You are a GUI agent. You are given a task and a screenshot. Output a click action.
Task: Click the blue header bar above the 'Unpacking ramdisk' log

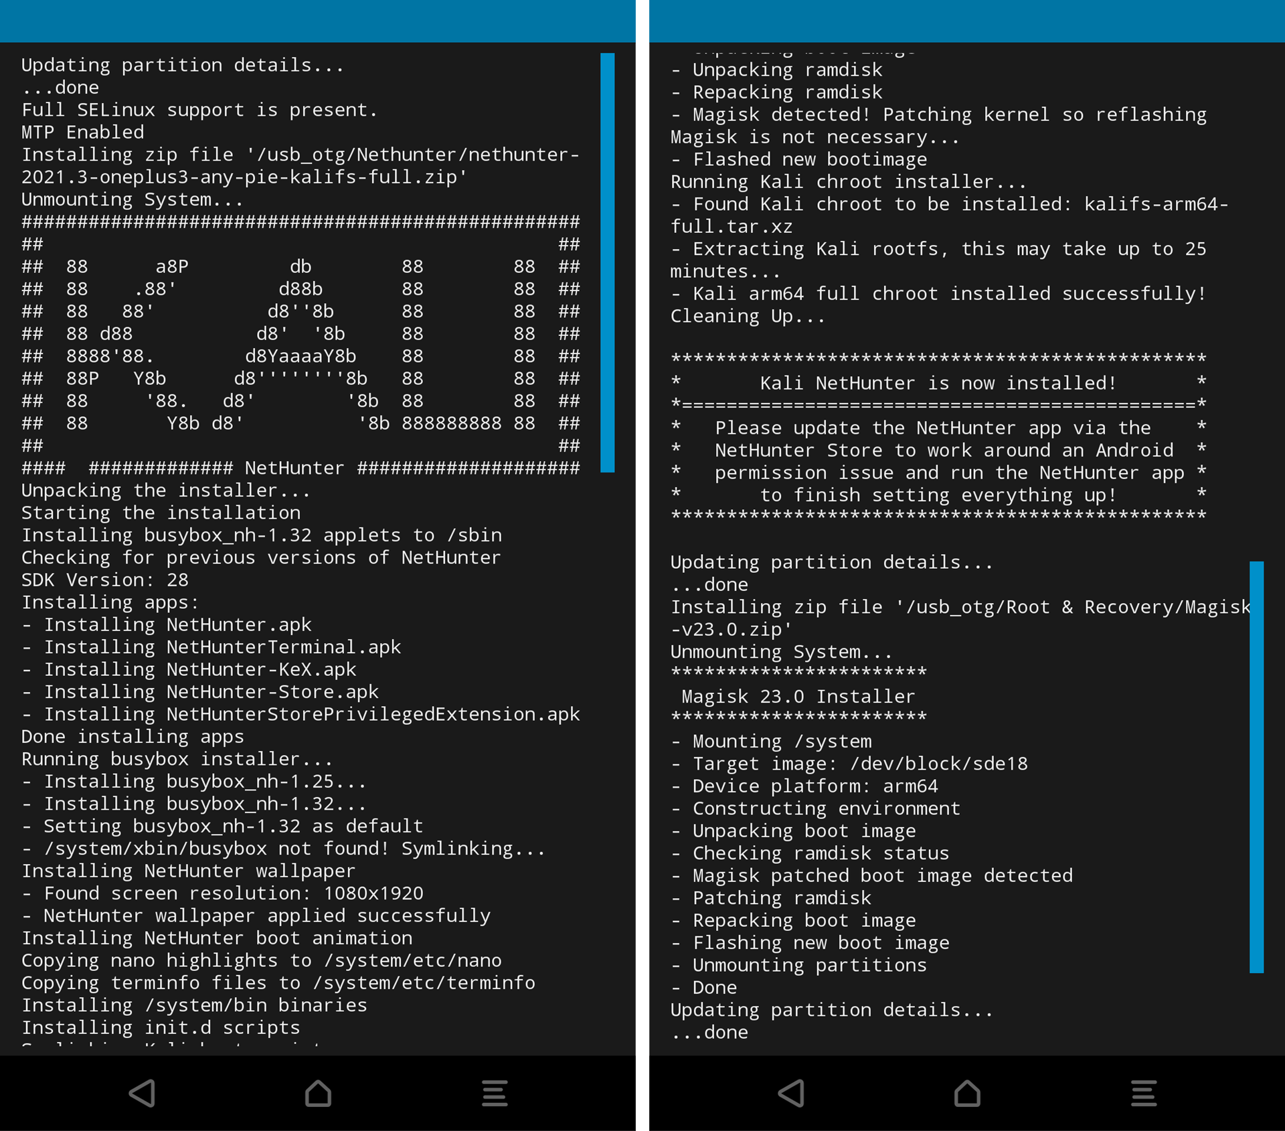pos(966,21)
